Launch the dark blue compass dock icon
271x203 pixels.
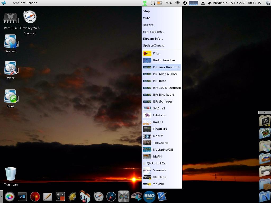pos(111,197)
